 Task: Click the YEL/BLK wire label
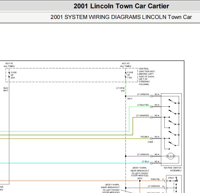coord(143,137)
